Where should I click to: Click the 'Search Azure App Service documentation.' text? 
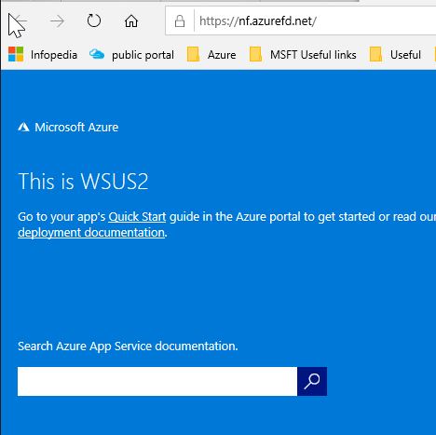128,347
